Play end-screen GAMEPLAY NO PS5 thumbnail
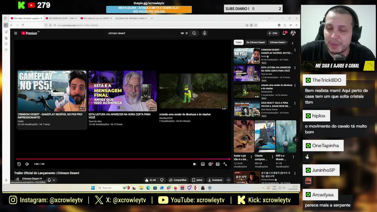 [52, 91]
